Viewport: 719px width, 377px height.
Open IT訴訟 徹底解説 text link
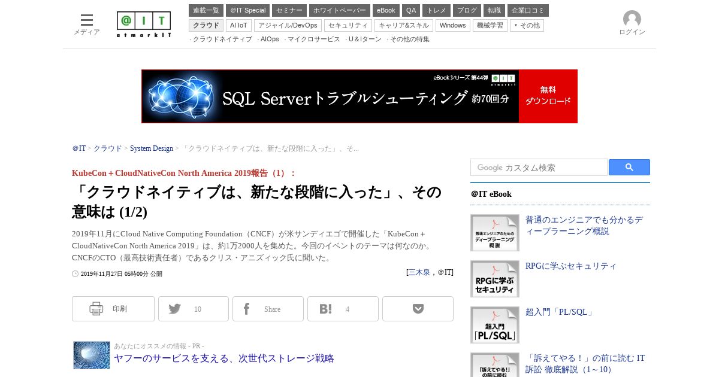[585, 364]
